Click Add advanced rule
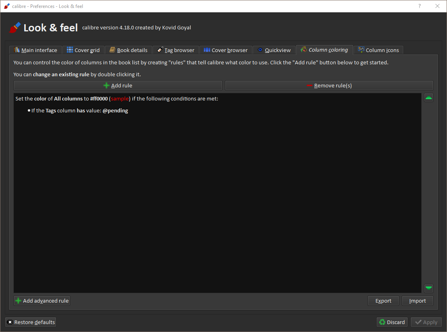447x332 pixels. [x=42, y=301]
